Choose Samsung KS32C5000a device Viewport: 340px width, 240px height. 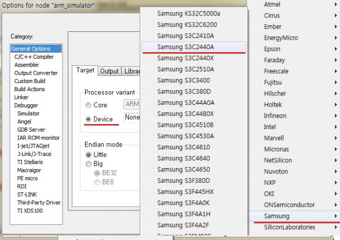[x=194, y=14]
